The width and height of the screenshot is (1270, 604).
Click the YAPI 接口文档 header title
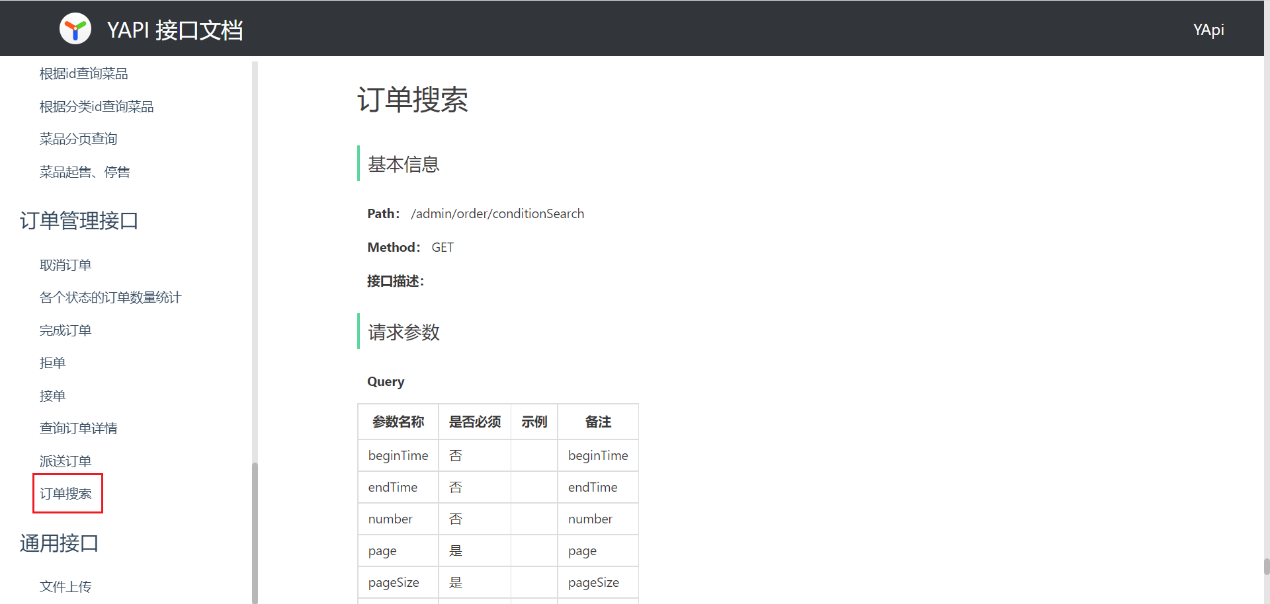175,30
